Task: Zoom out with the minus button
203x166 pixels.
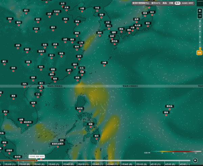Action: click(200, 16)
